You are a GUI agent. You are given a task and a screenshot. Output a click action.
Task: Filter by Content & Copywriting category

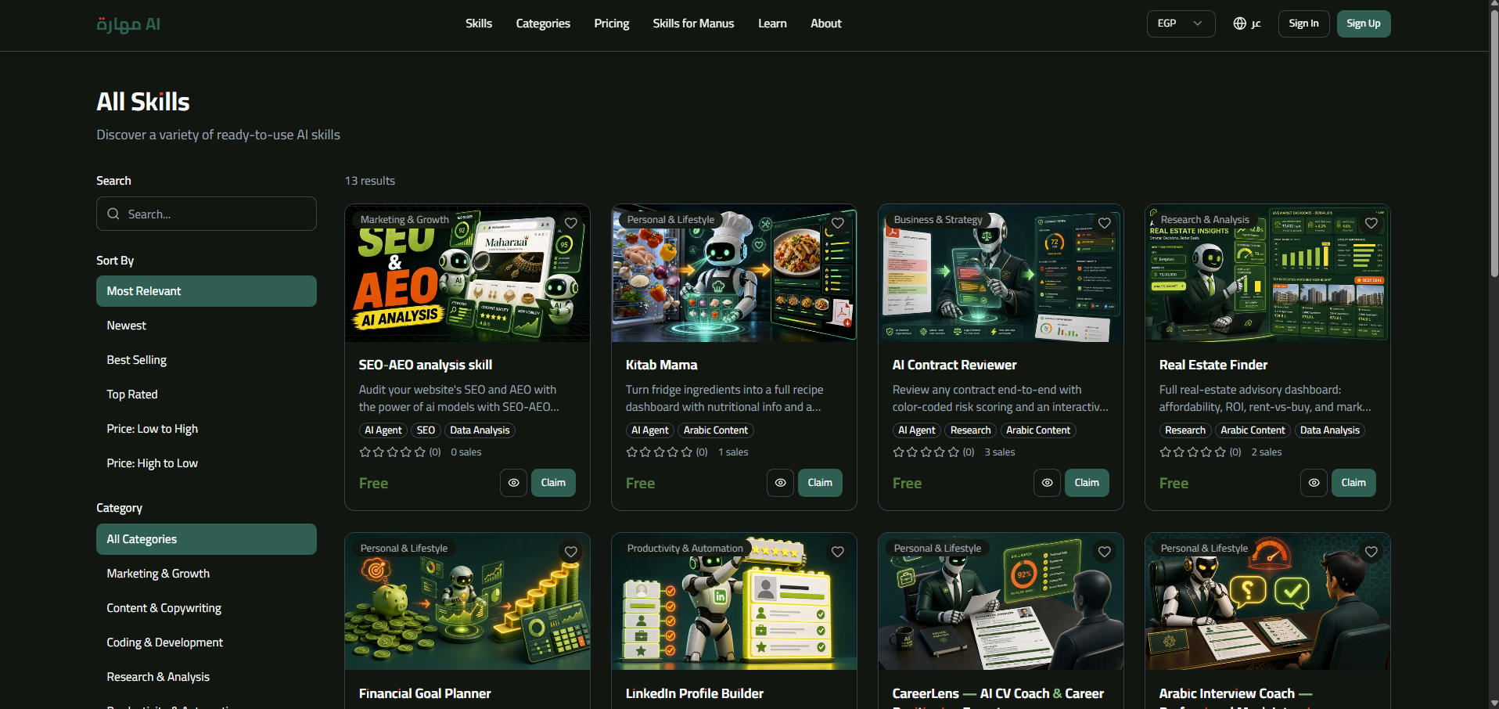point(207,608)
